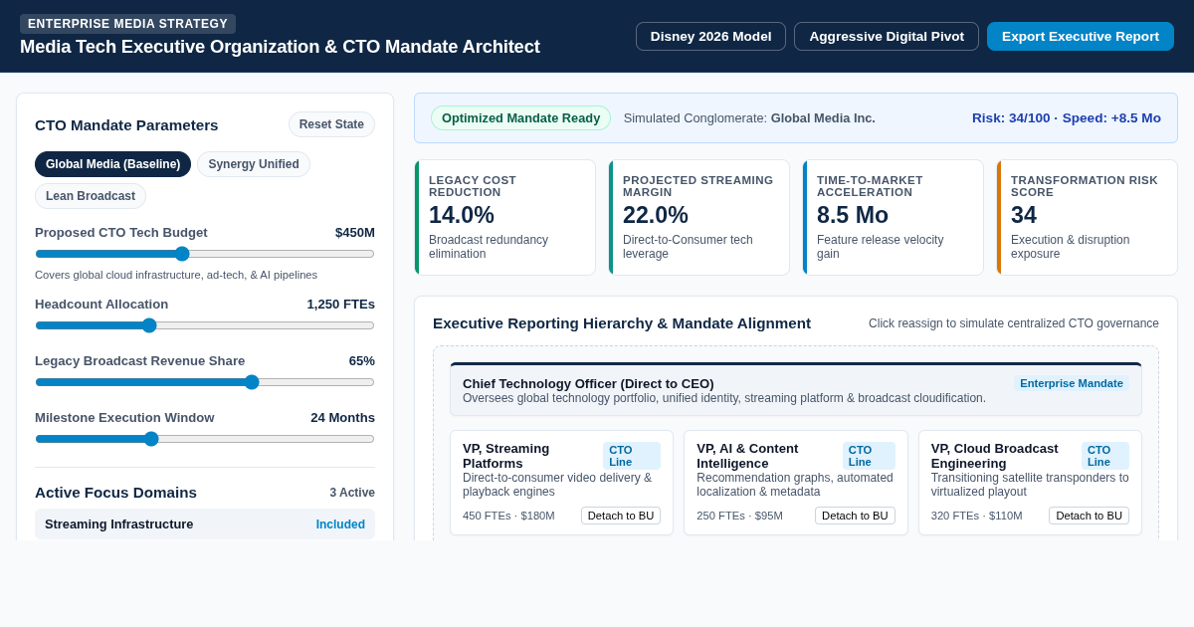Click CTO Line tag on Cloud Broadcast card

1105,456
